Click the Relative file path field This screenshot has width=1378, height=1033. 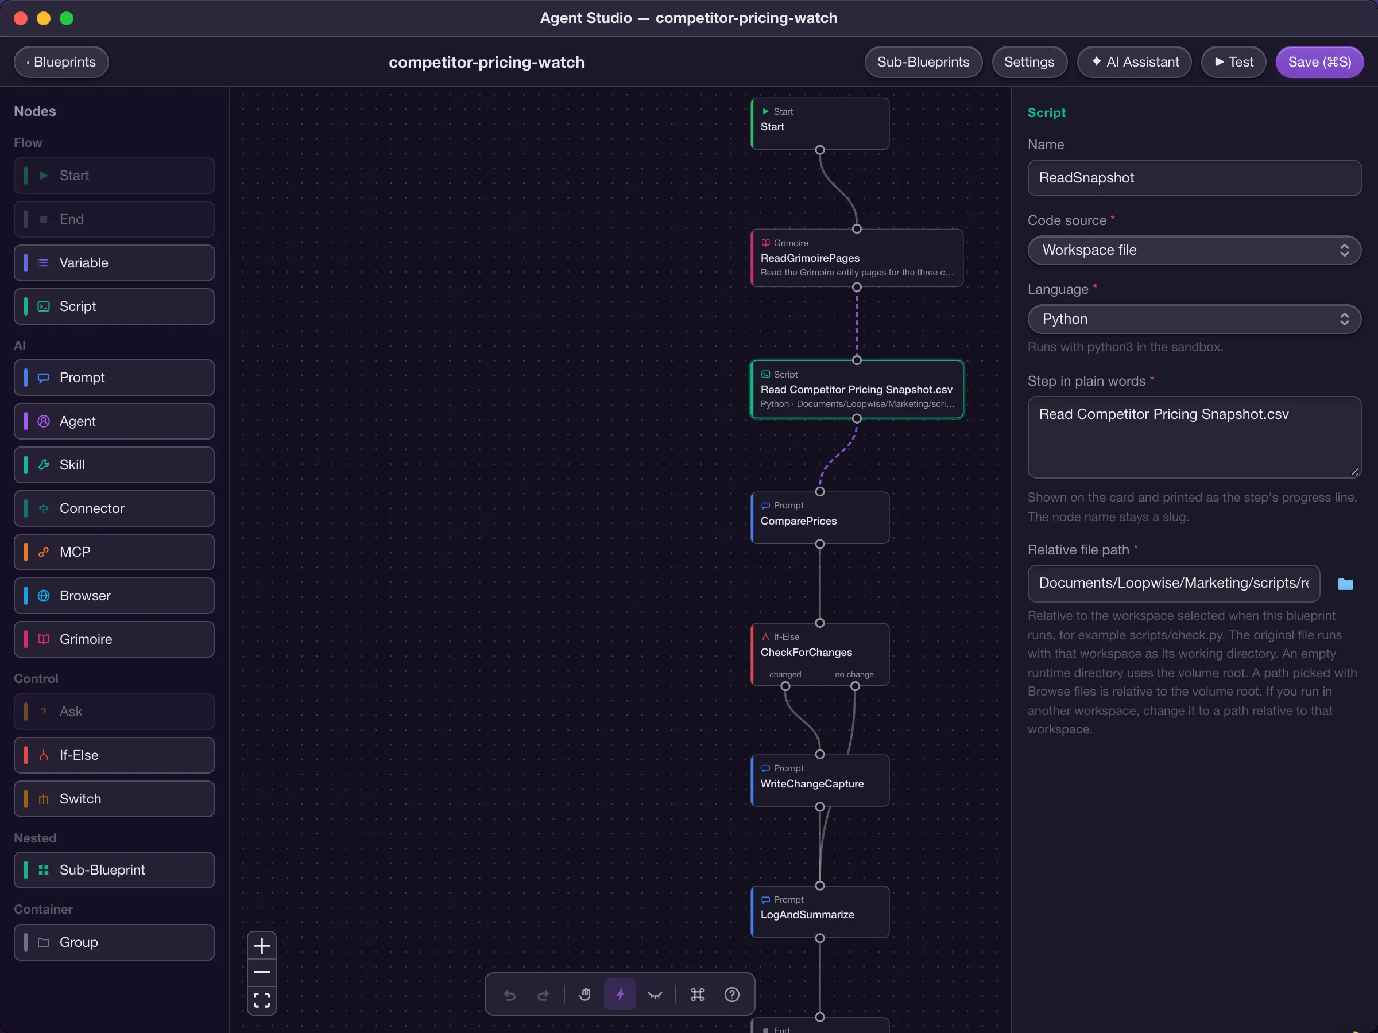1174,583
